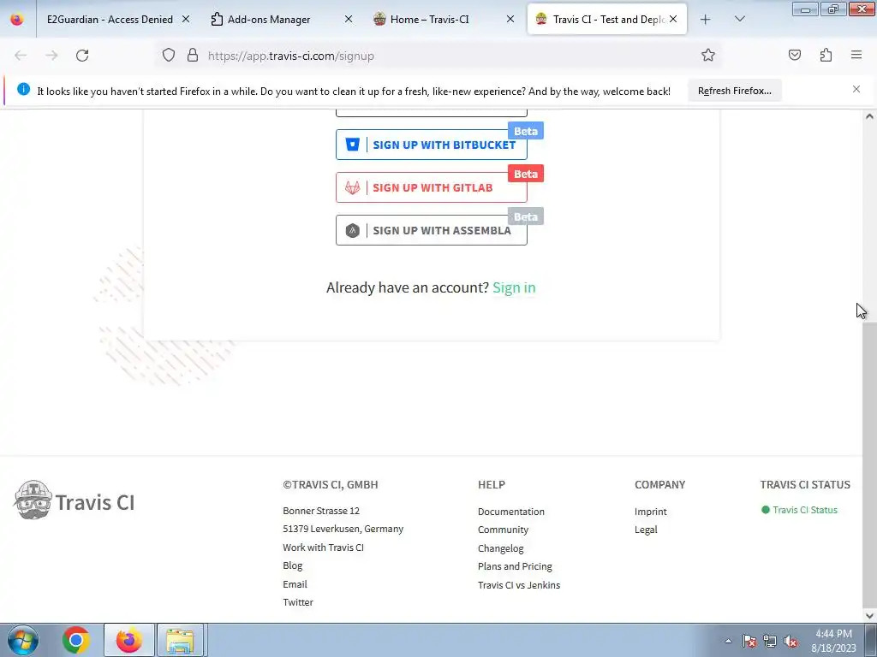This screenshot has width=877, height=657.
Task: Launch Chrome from the taskbar
Action: (76, 640)
